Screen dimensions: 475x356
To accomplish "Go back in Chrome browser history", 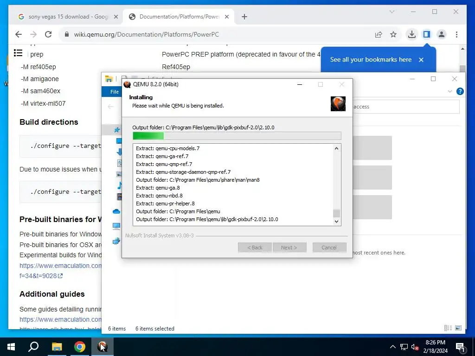I will click(x=19, y=34).
